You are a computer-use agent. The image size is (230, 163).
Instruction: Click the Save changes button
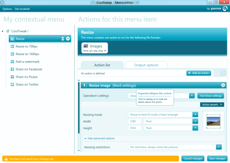point(217,158)
